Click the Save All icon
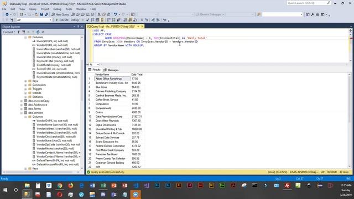 pos(46,14)
